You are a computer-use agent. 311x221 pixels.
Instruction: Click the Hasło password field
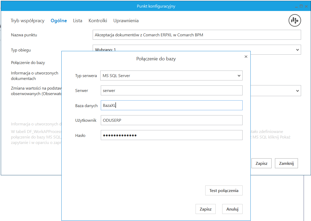click(x=171, y=135)
